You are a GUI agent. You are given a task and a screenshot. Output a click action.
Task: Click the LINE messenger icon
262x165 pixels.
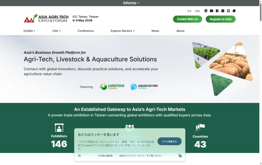pyautogui.click(x=228, y=11)
